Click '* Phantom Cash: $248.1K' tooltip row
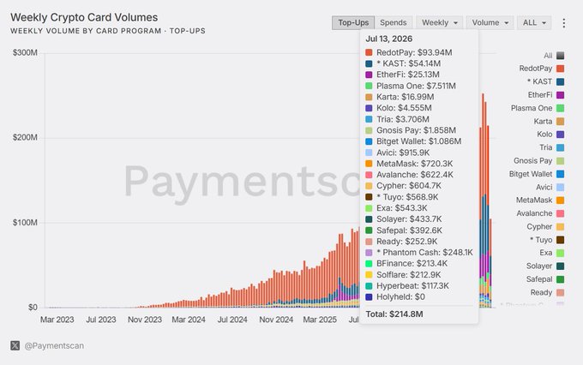583x365 pixels. [x=419, y=253]
